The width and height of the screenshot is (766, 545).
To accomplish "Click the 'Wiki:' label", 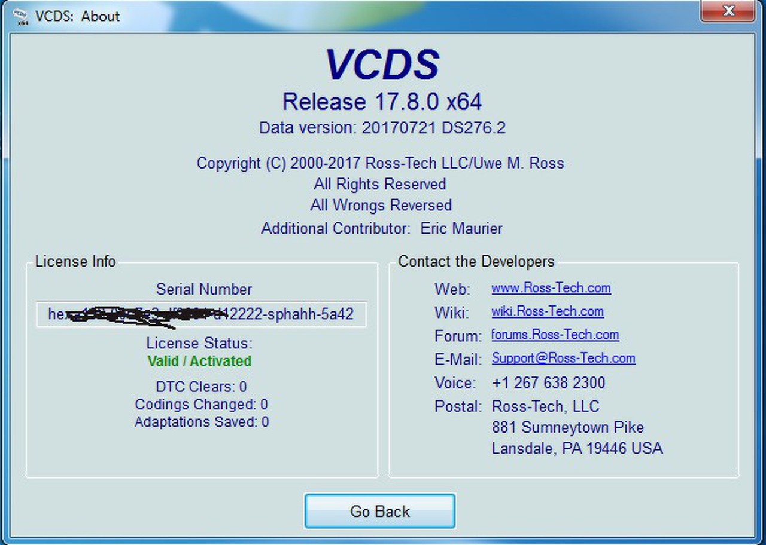I will tap(452, 313).
